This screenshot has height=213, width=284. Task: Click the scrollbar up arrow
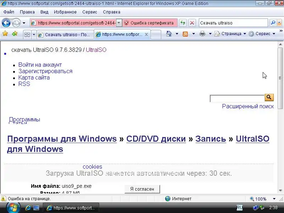[x=280, y=44]
